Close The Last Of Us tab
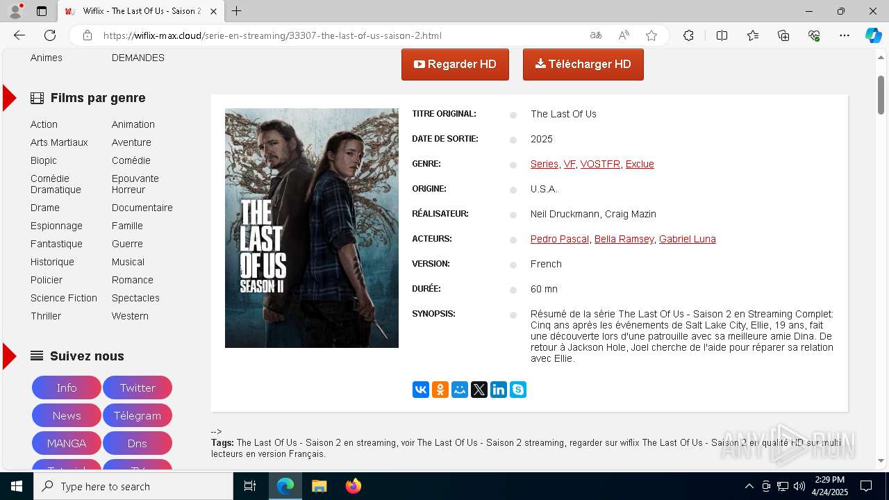 coord(213,11)
